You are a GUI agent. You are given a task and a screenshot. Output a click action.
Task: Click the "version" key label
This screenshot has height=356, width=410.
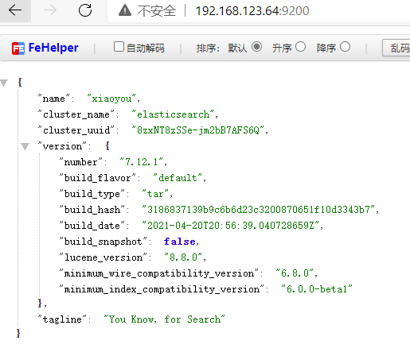62,146
